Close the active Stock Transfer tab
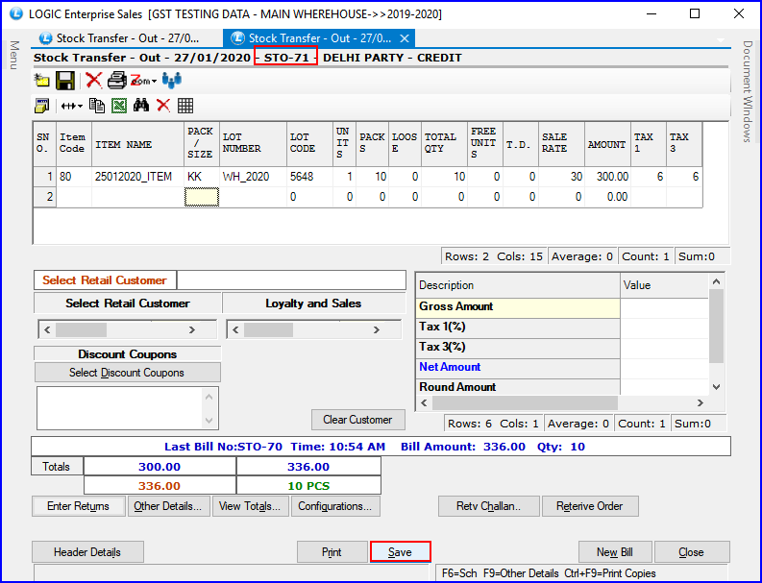 tap(405, 38)
